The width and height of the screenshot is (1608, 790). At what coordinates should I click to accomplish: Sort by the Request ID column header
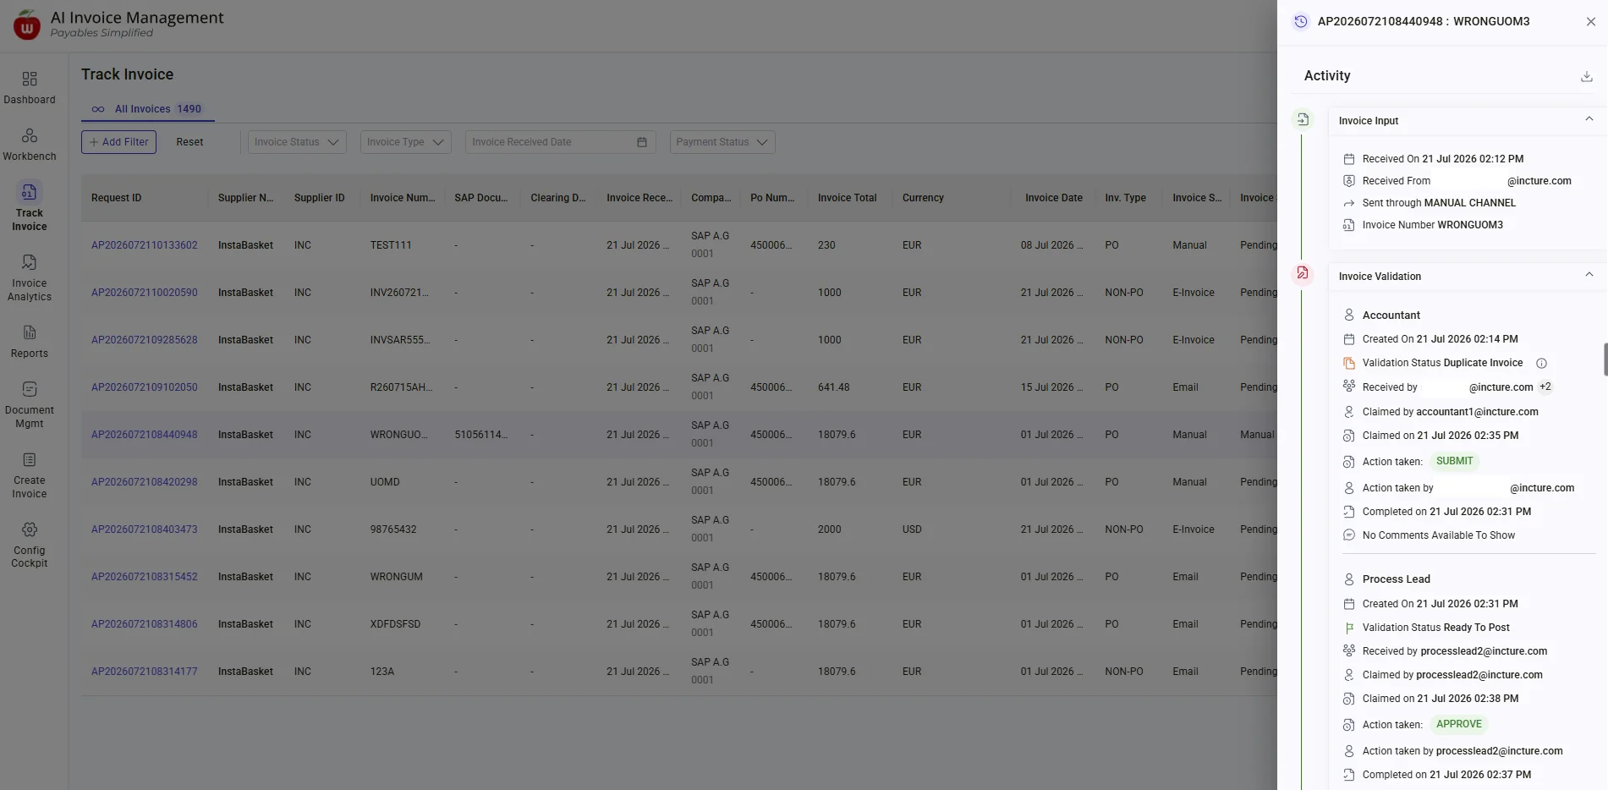[x=117, y=198]
